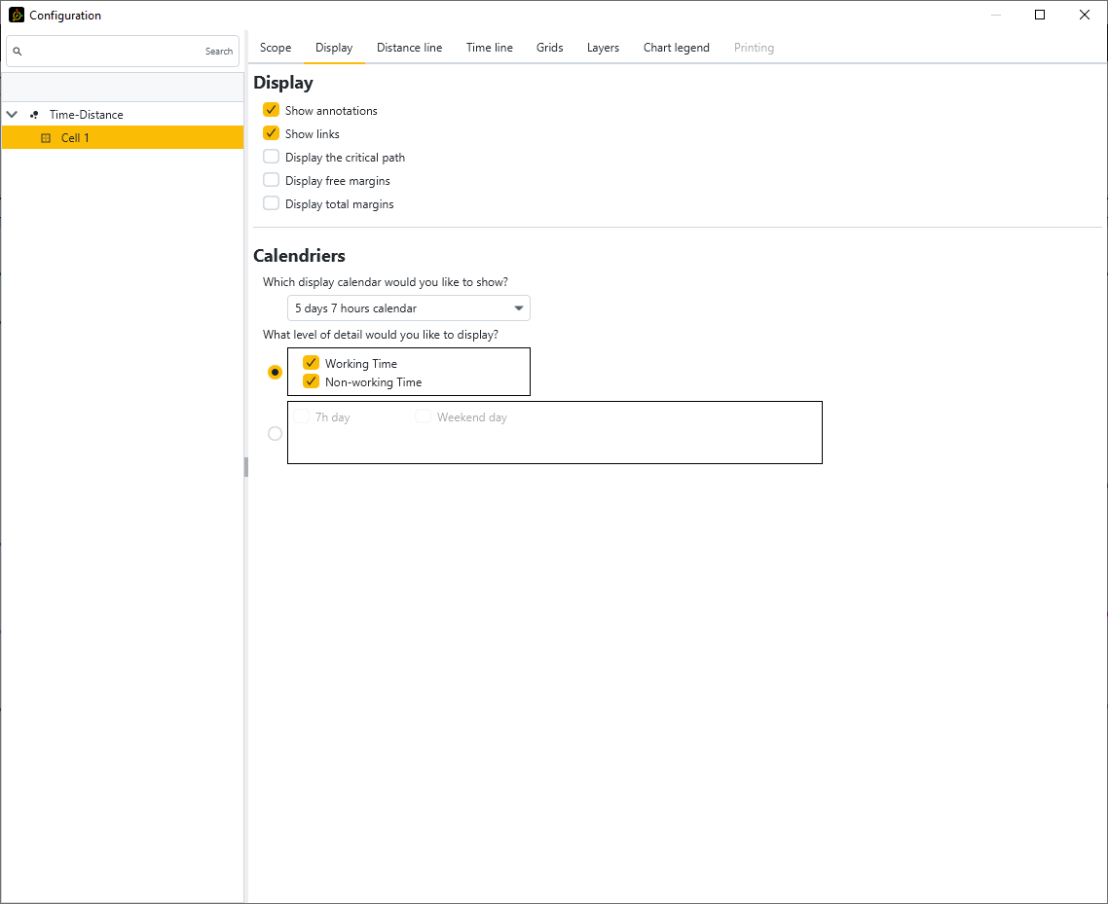Click the Time-Distance node icon
Image resolution: width=1108 pixels, height=904 pixels.
(x=35, y=115)
